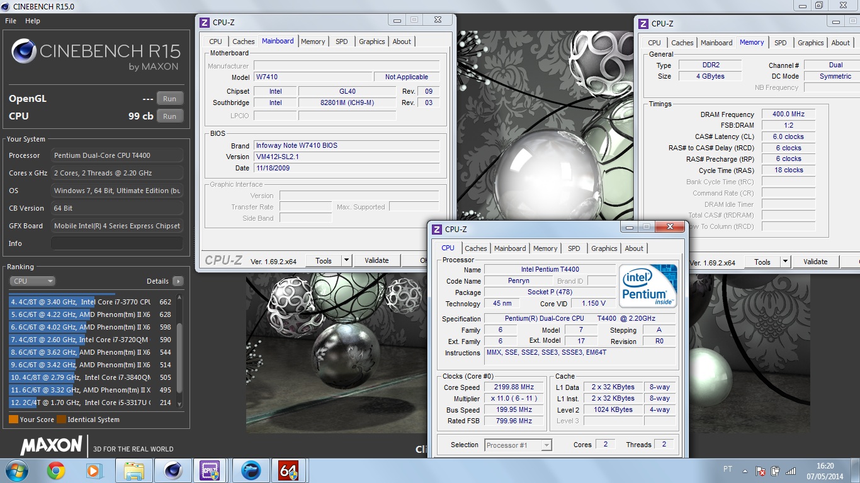Select ranking row Core i7-3840QM 505
Screen dimensions: 860x483
point(91,377)
